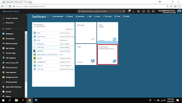The width and height of the screenshot is (182, 103).
Task: Click Upload in dashboard toolbar
Action: click(x=69, y=17)
